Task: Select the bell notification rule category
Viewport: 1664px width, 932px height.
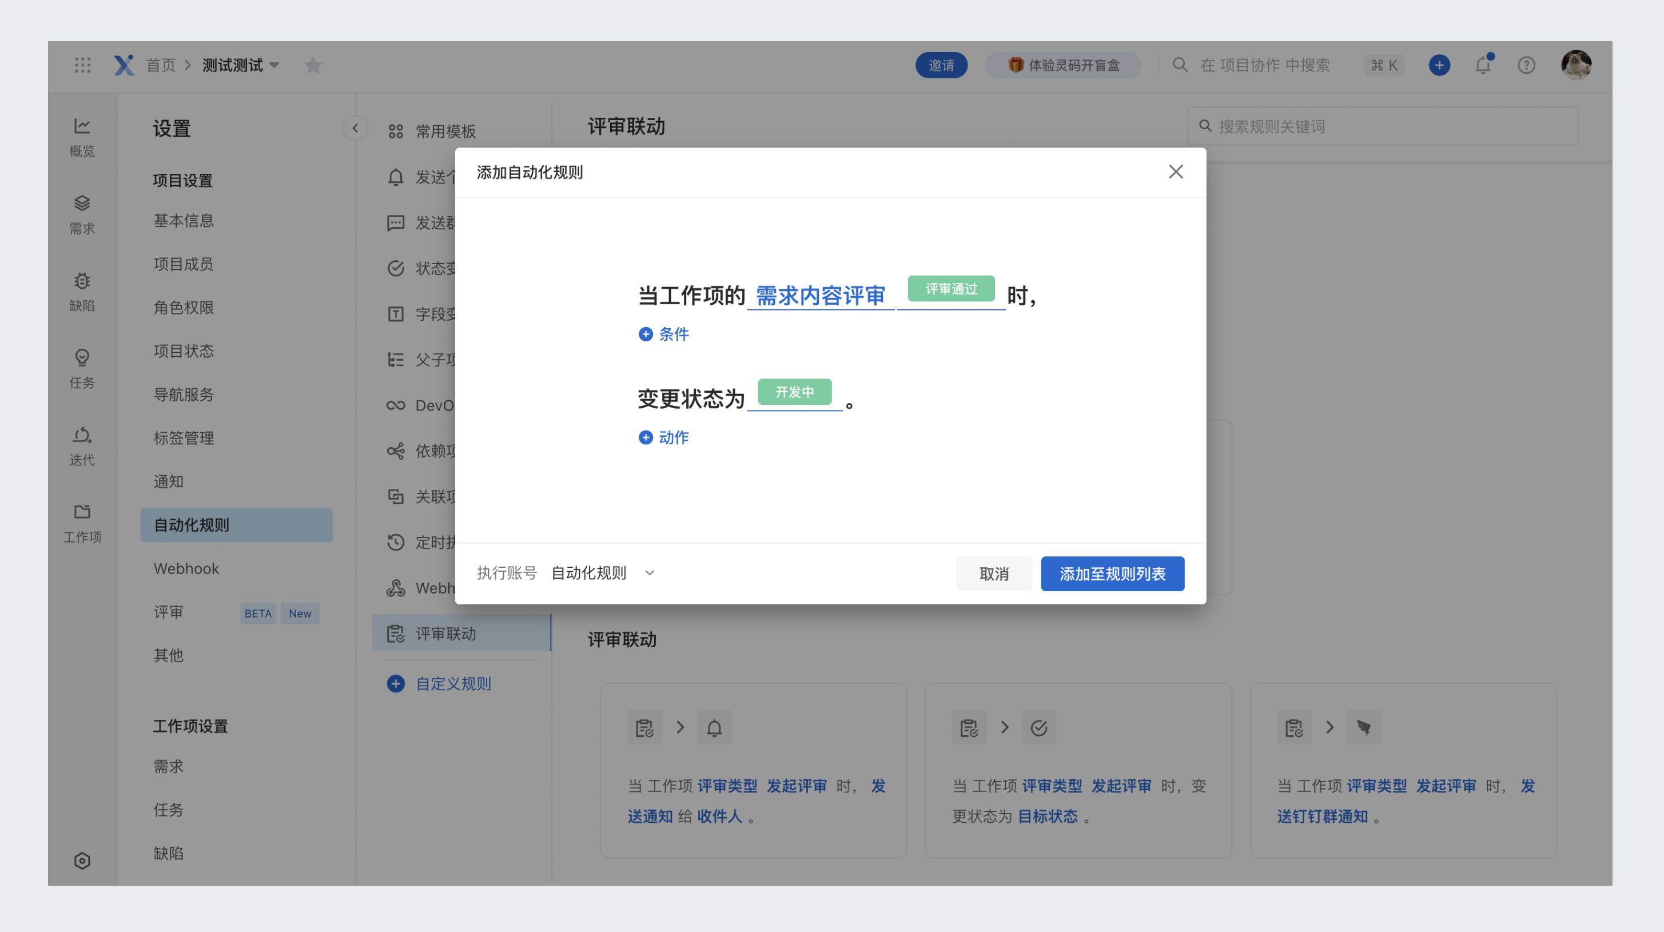Action: 395,177
